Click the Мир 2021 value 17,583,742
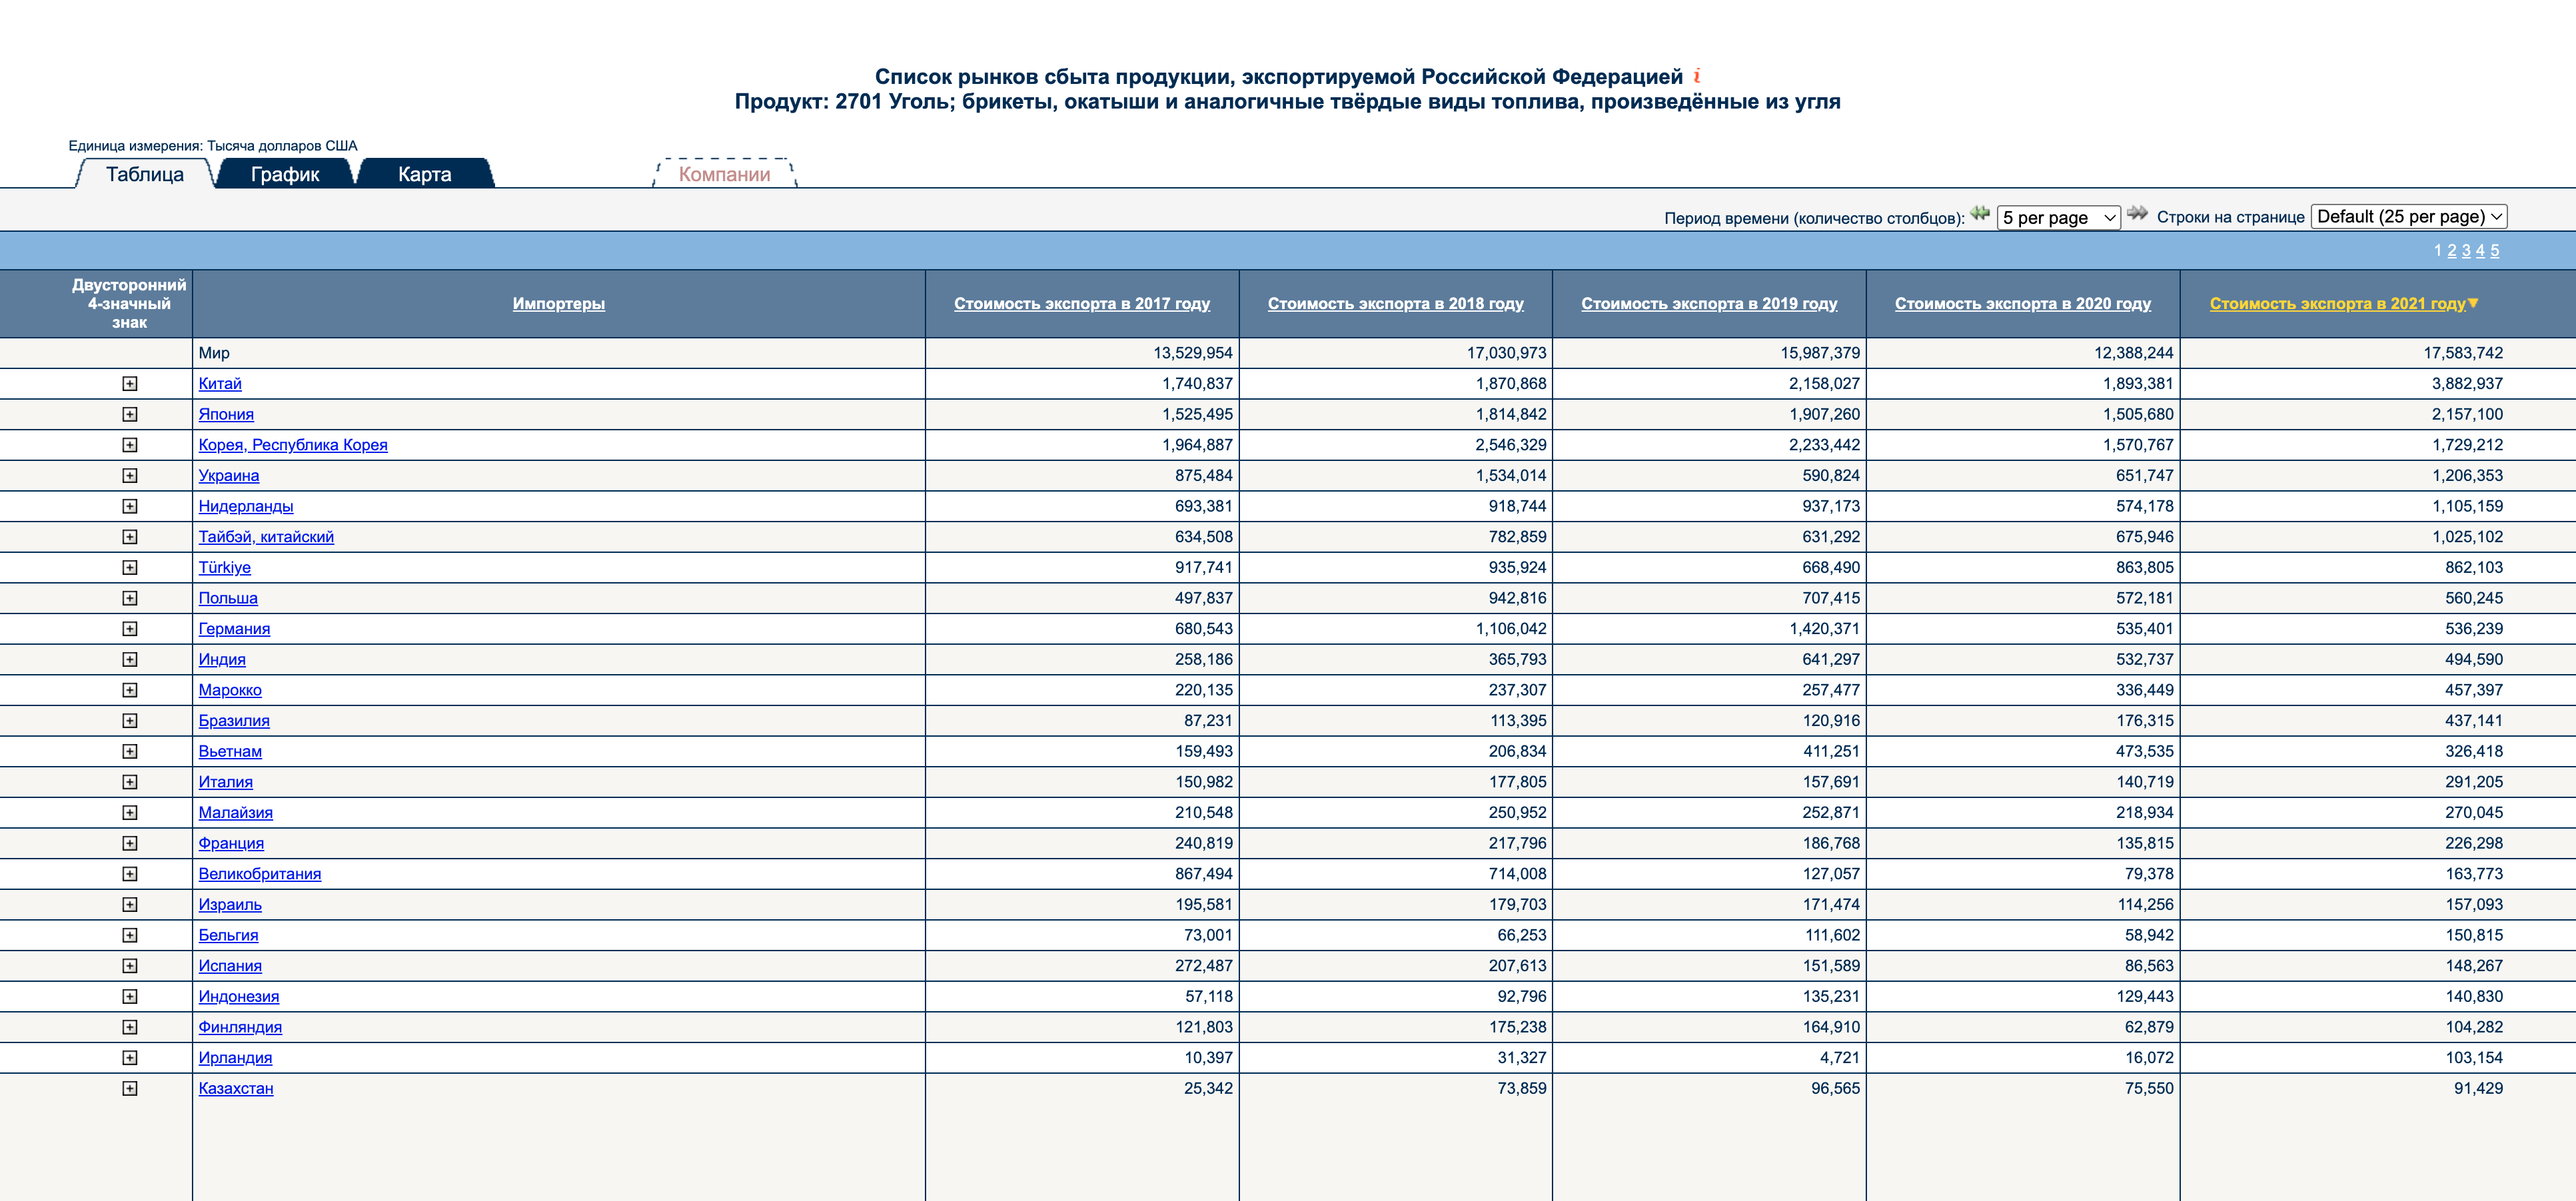Screen dimensions: 2576x1201 [x=2463, y=353]
